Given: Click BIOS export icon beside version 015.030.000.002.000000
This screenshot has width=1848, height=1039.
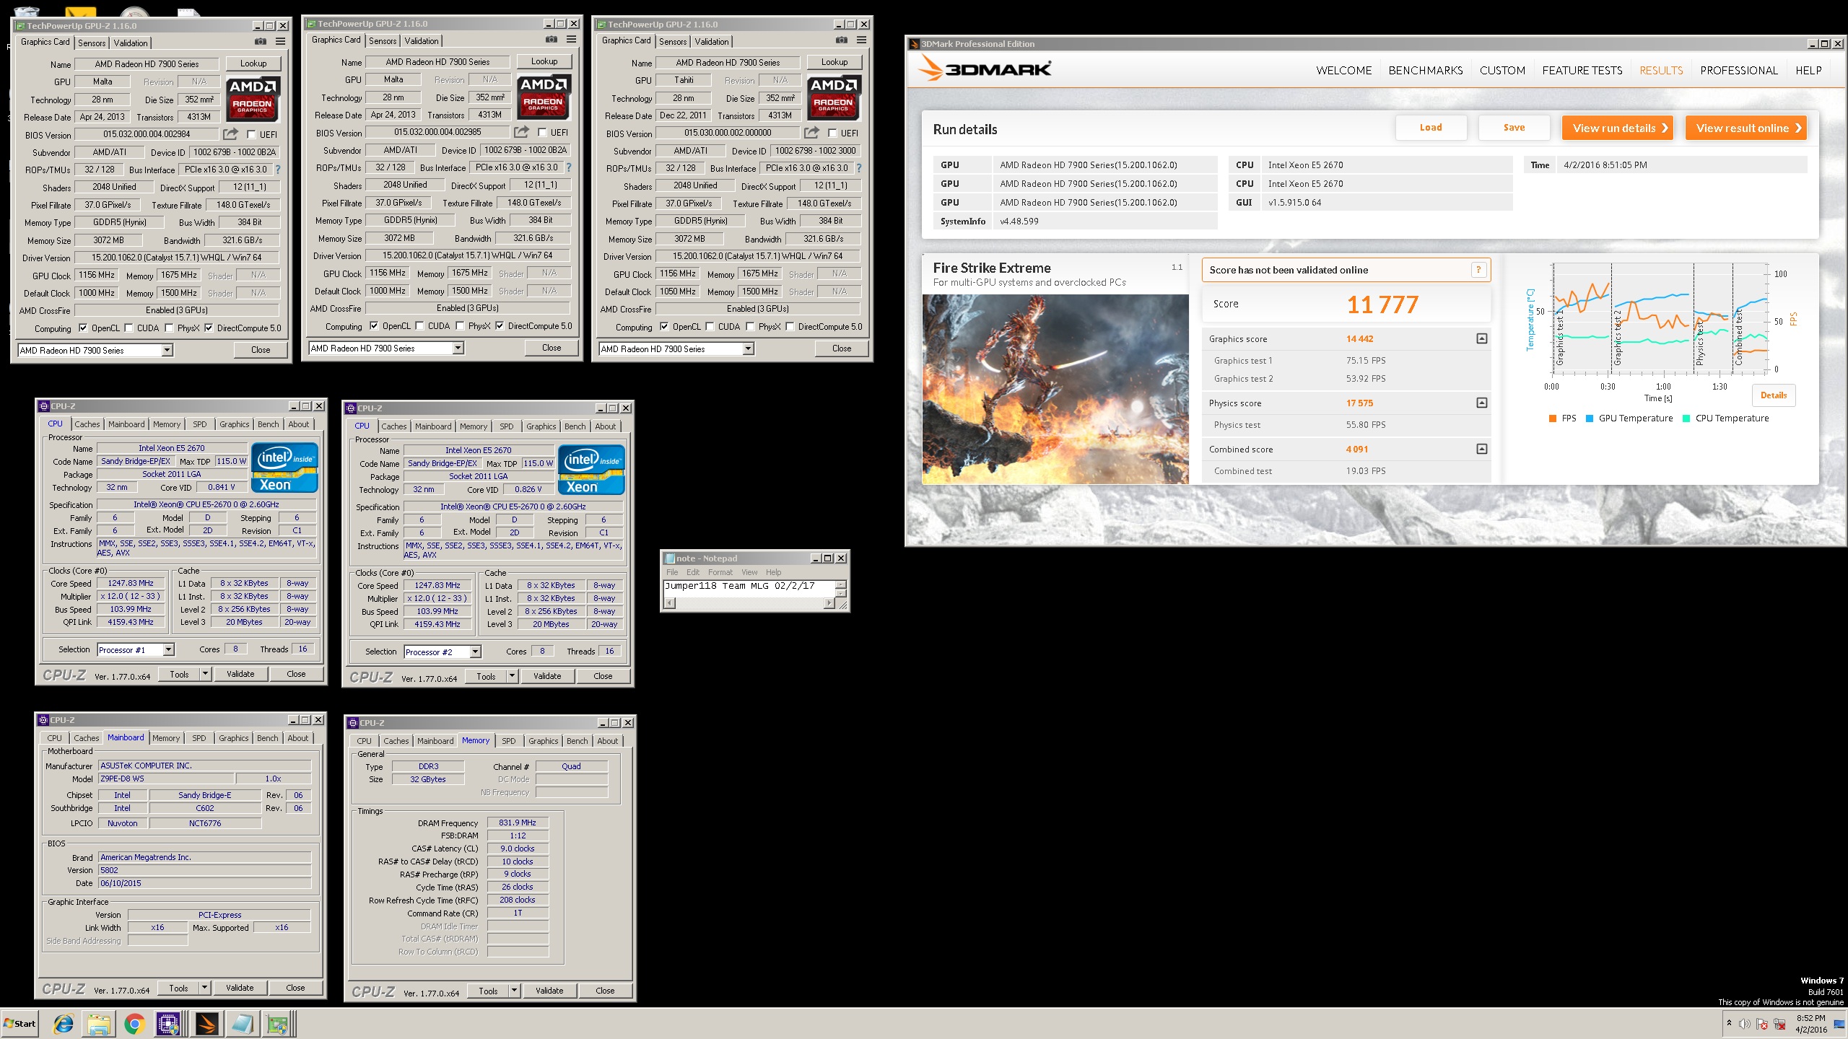Looking at the screenshot, I should tap(811, 133).
